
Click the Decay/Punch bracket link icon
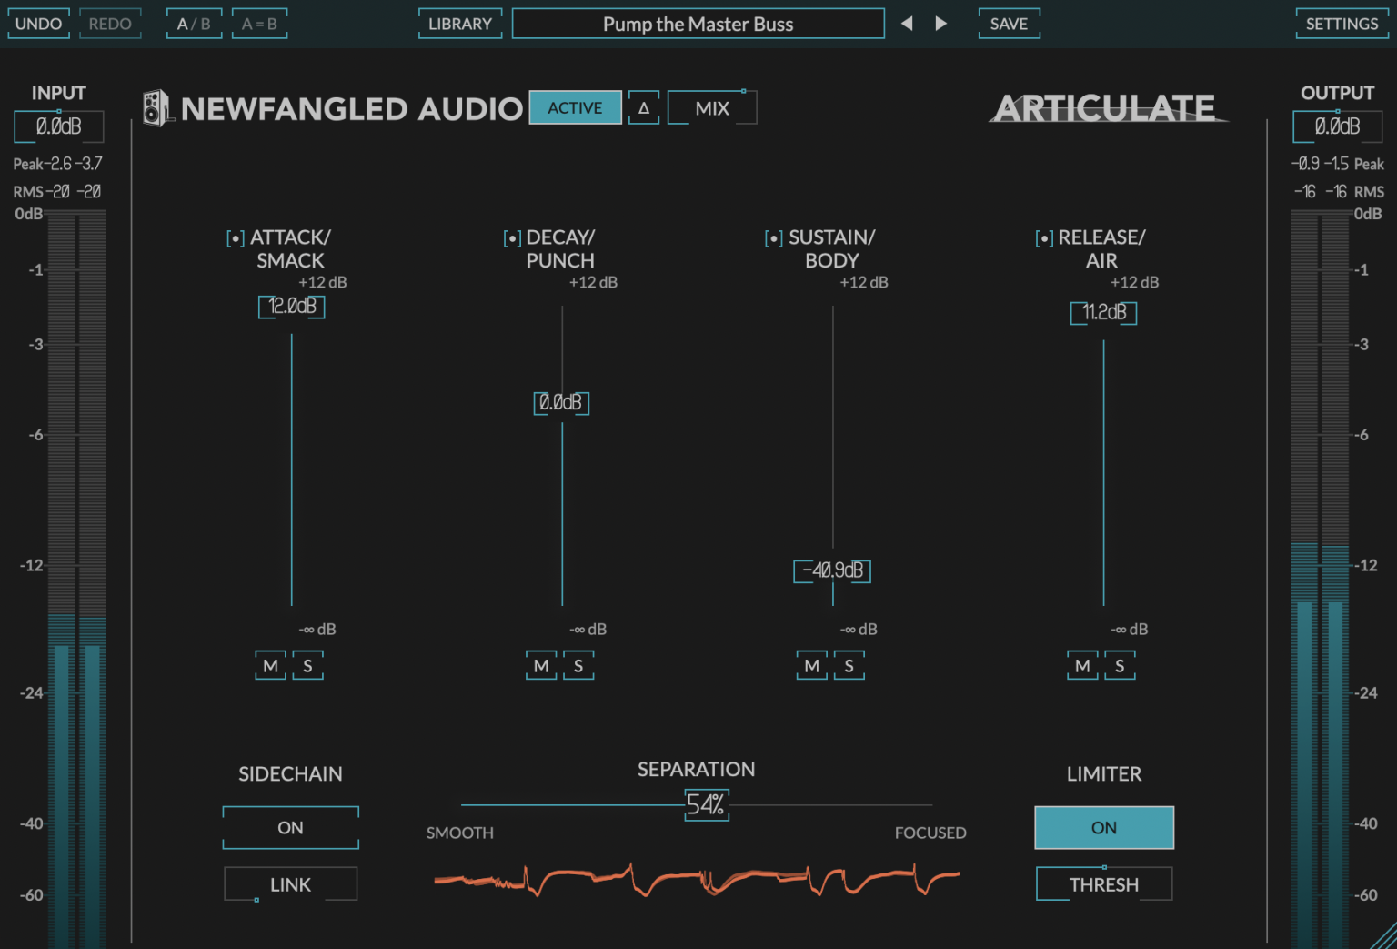(x=512, y=238)
